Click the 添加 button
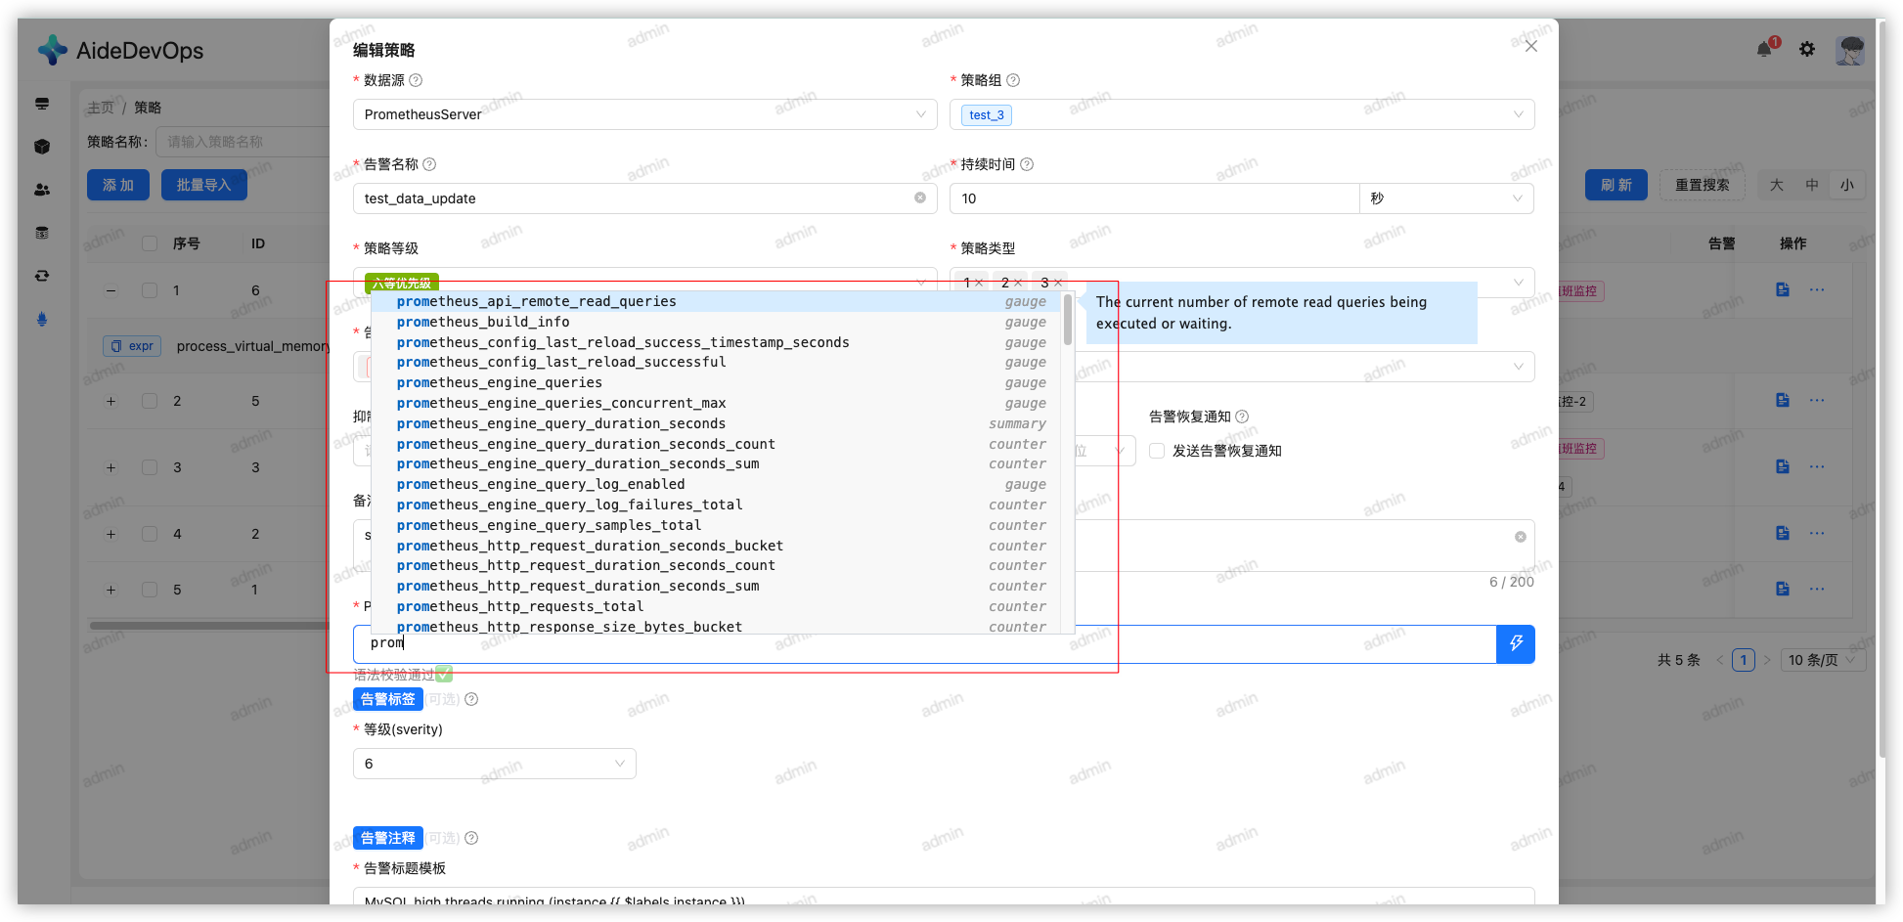This screenshot has width=1903, height=922. click(118, 185)
